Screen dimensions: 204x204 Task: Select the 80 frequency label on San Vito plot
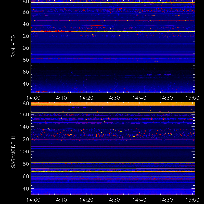click(26, 60)
